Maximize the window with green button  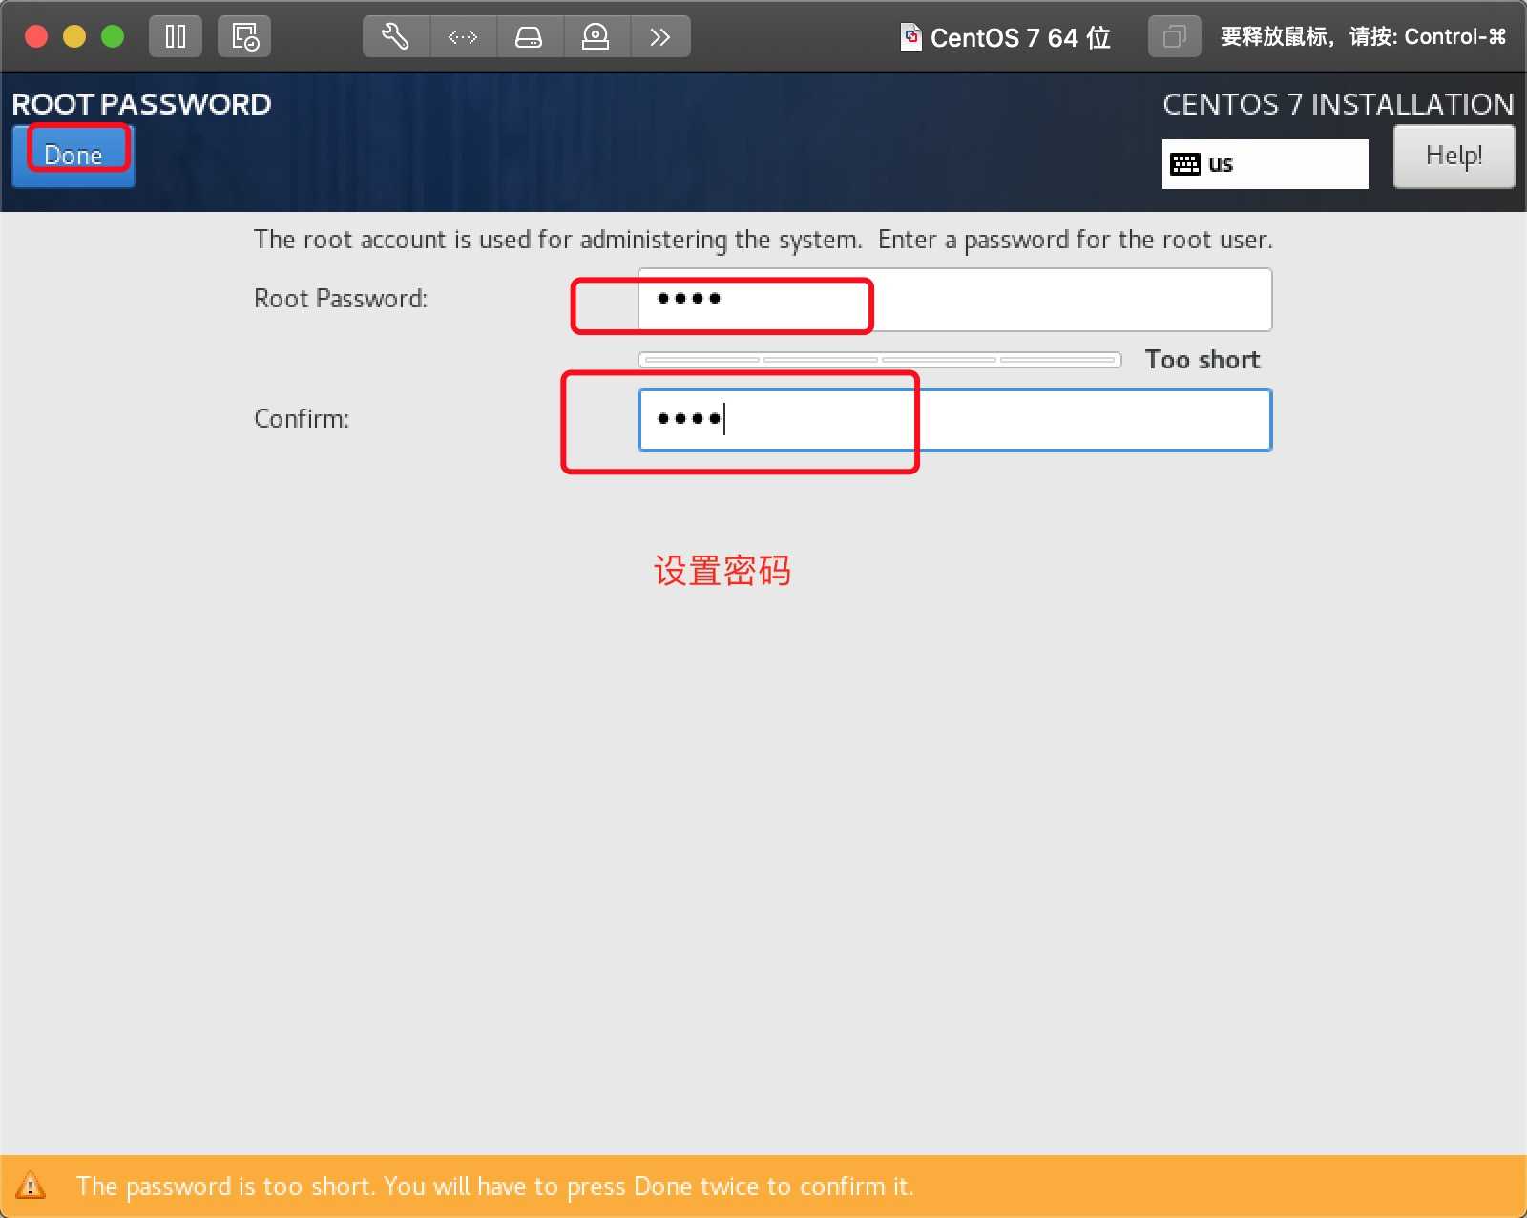[x=113, y=36]
